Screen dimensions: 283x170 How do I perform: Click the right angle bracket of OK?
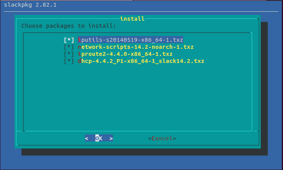tap(111, 138)
